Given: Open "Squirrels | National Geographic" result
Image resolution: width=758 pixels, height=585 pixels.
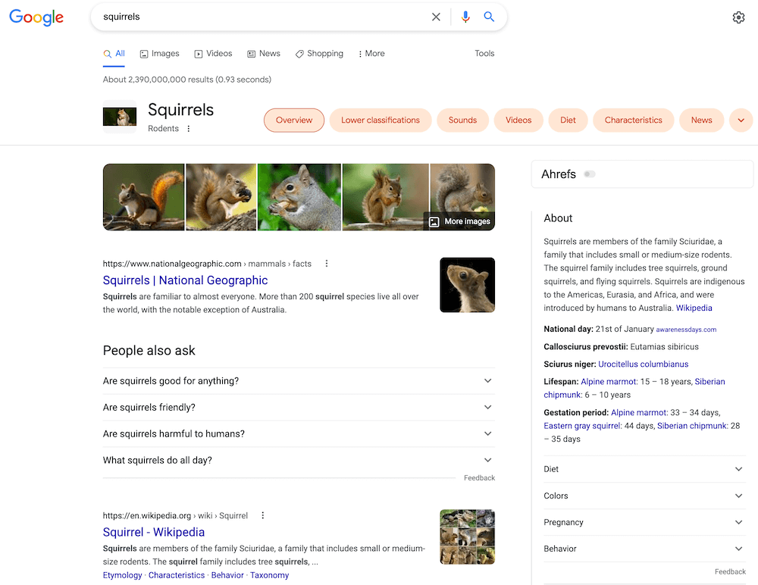Looking at the screenshot, I should [x=185, y=280].
